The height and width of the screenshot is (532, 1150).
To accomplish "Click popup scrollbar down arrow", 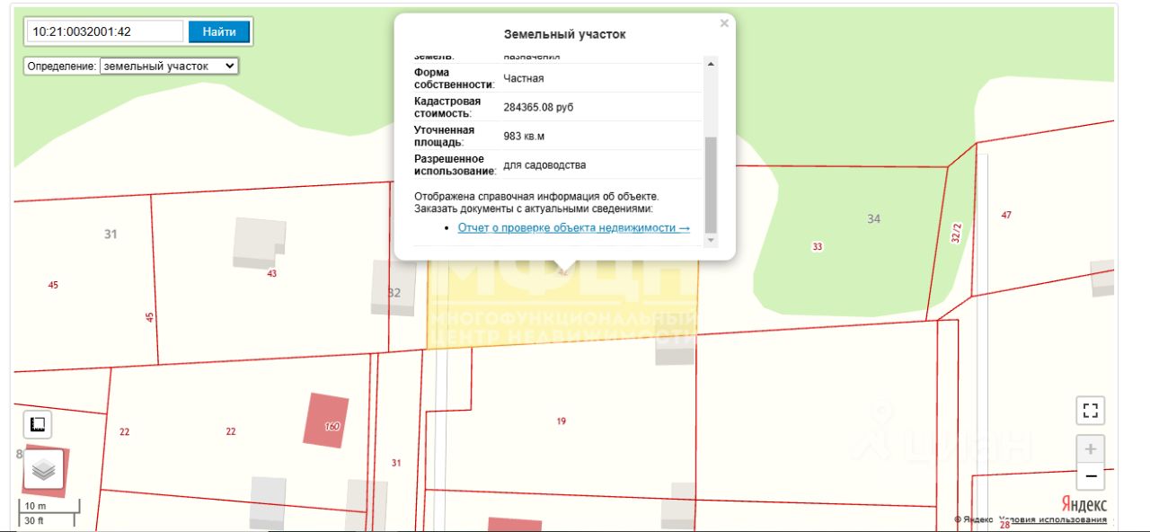I will click(712, 240).
